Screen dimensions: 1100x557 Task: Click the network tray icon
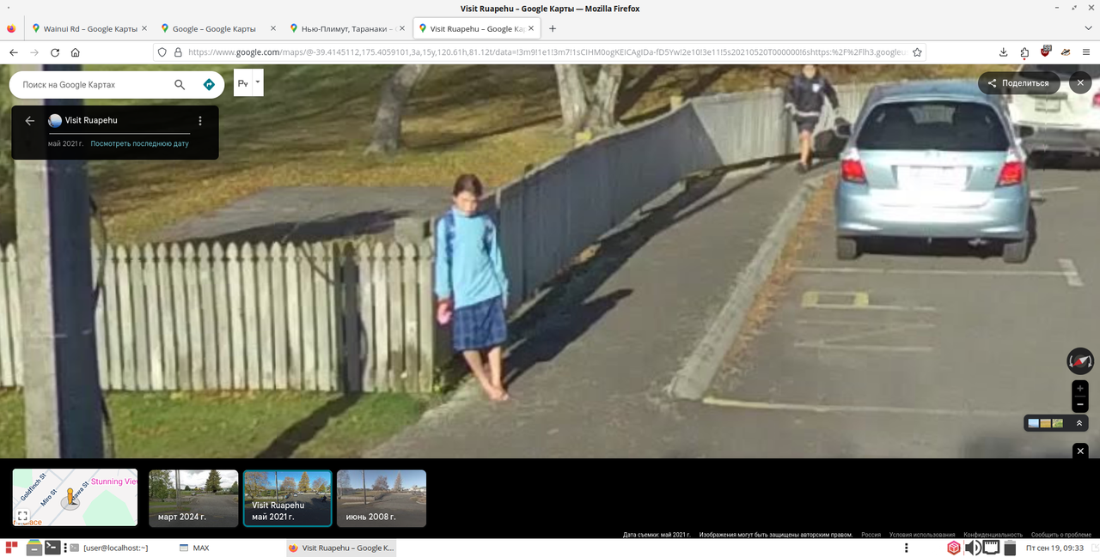pyautogui.click(x=991, y=548)
